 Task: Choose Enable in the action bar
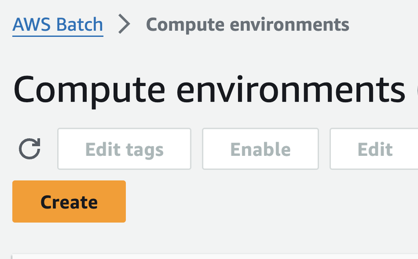[260, 149]
